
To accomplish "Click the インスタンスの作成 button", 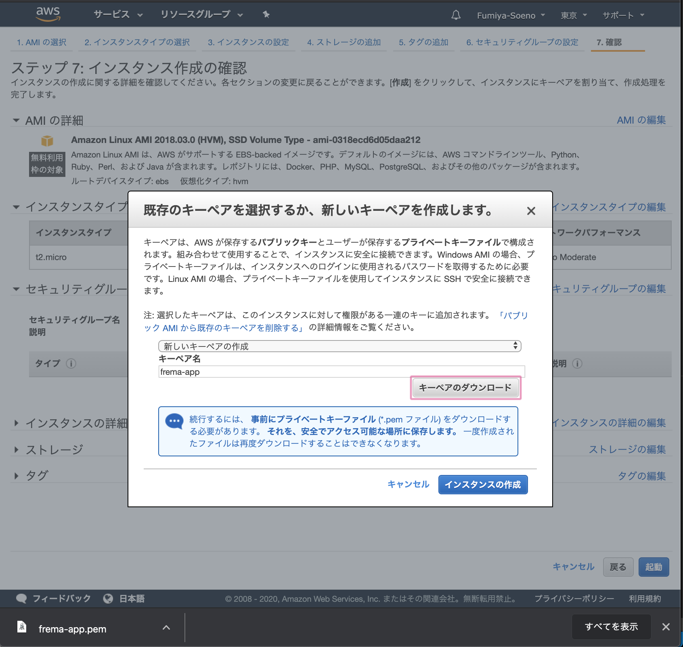I will tap(483, 484).
